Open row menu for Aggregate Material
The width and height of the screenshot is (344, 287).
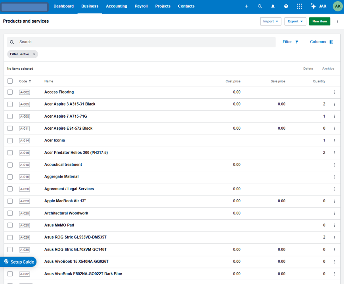click(x=334, y=177)
